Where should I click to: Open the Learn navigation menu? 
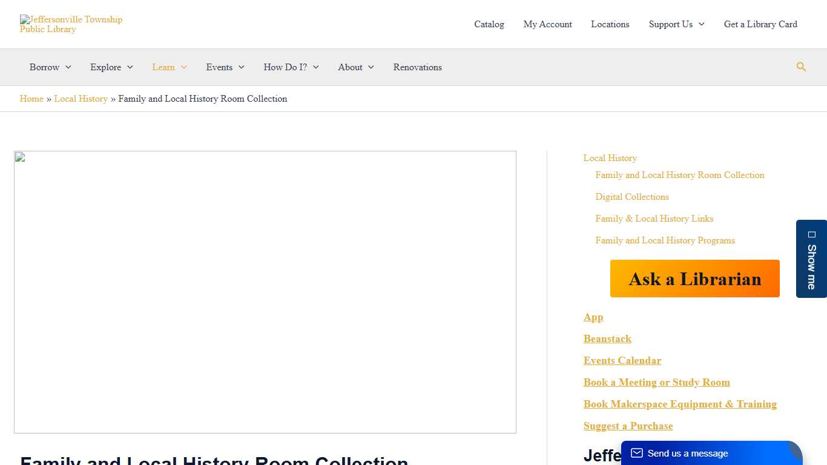[169, 67]
